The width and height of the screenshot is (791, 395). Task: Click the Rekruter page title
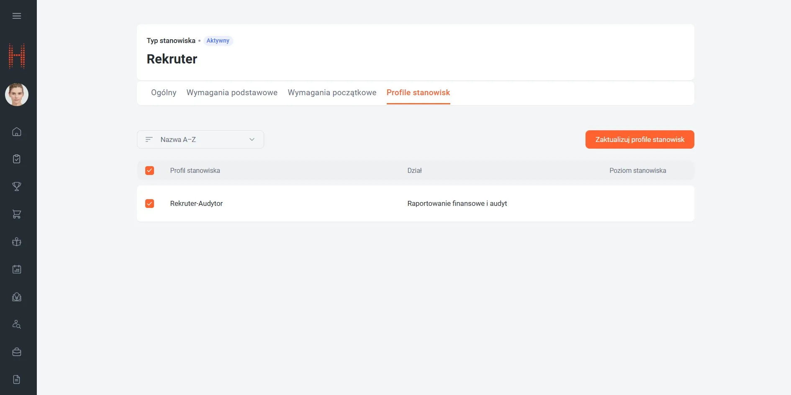[172, 59]
